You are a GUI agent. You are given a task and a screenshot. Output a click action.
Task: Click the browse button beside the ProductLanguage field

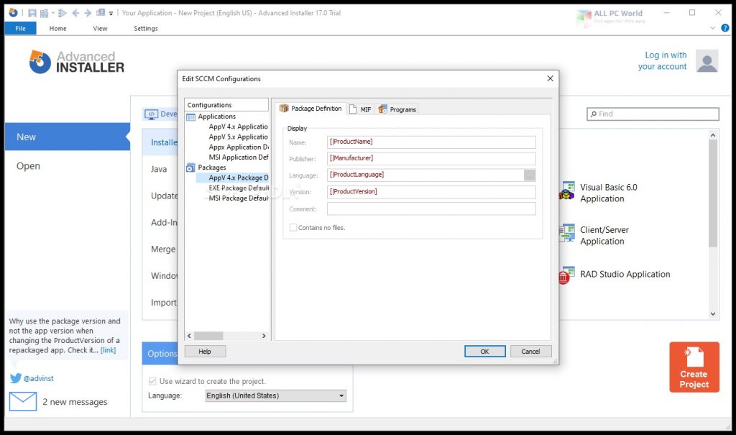[530, 175]
